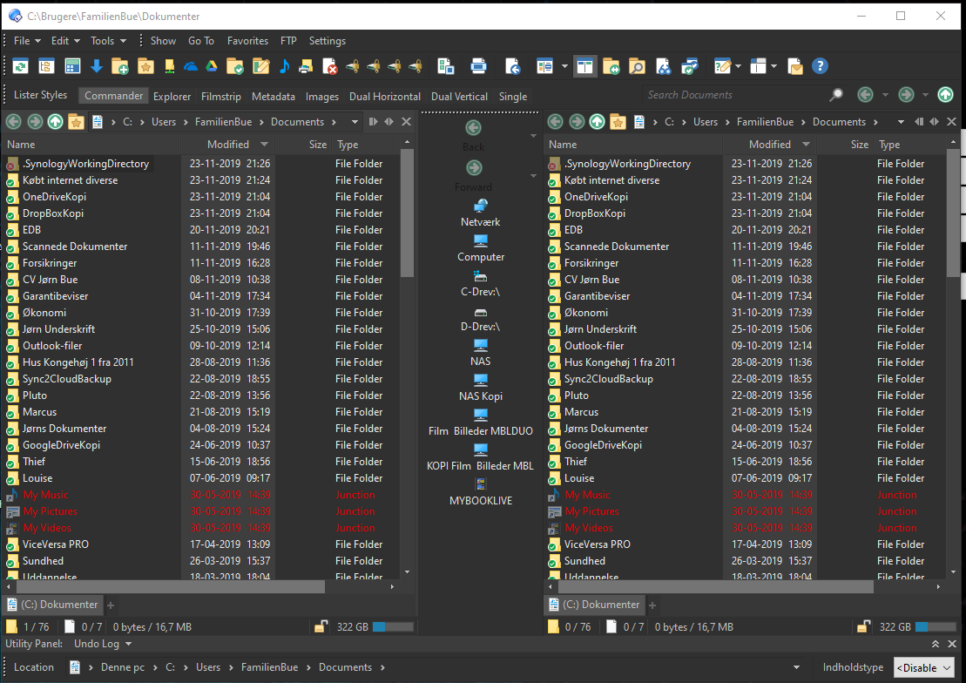Go back in the right pane toolbar
This screenshot has width=966, height=683.
[x=555, y=121]
